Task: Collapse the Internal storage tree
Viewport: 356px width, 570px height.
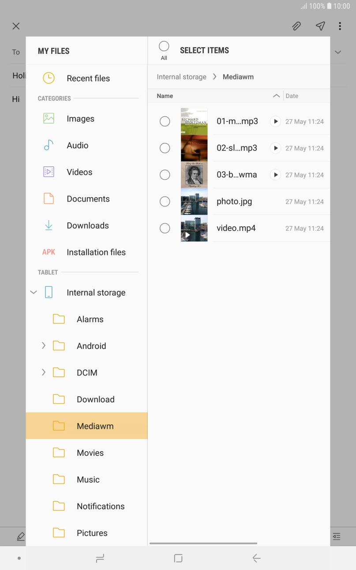Action: (34, 292)
